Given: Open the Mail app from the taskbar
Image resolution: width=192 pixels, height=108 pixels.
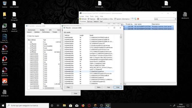Looking at the screenshot, I should [77, 105].
